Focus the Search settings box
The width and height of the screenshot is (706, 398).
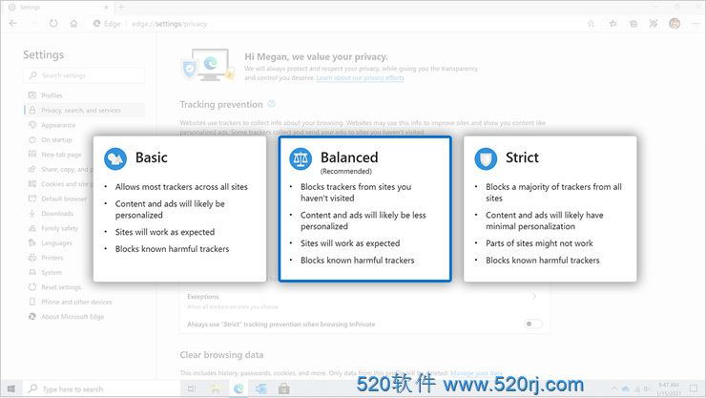(84, 75)
